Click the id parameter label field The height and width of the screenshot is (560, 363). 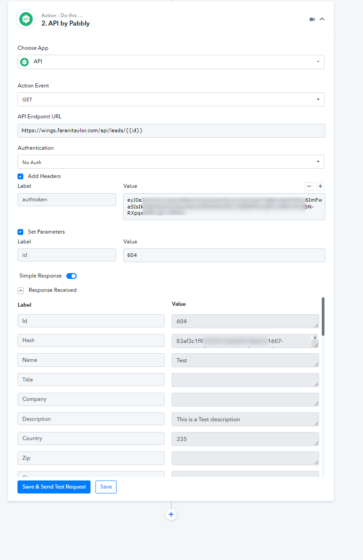coord(67,255)
